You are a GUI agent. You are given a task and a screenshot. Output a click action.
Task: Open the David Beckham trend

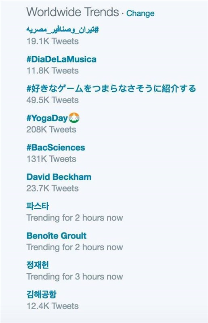coord(59,177)
